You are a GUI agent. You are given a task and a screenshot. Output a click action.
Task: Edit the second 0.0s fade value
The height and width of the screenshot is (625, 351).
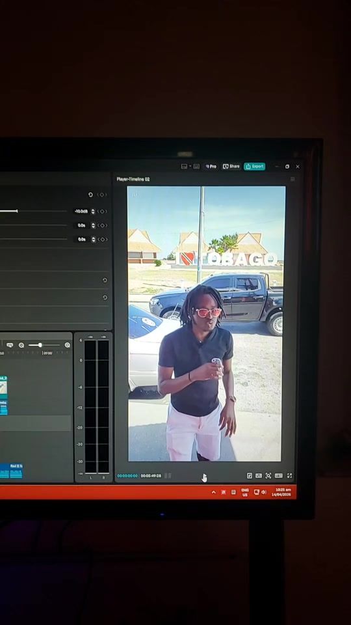pos(82,239)
